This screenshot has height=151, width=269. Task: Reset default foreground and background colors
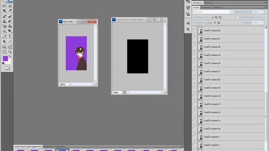pyautogui.click(x=3, y=63)
